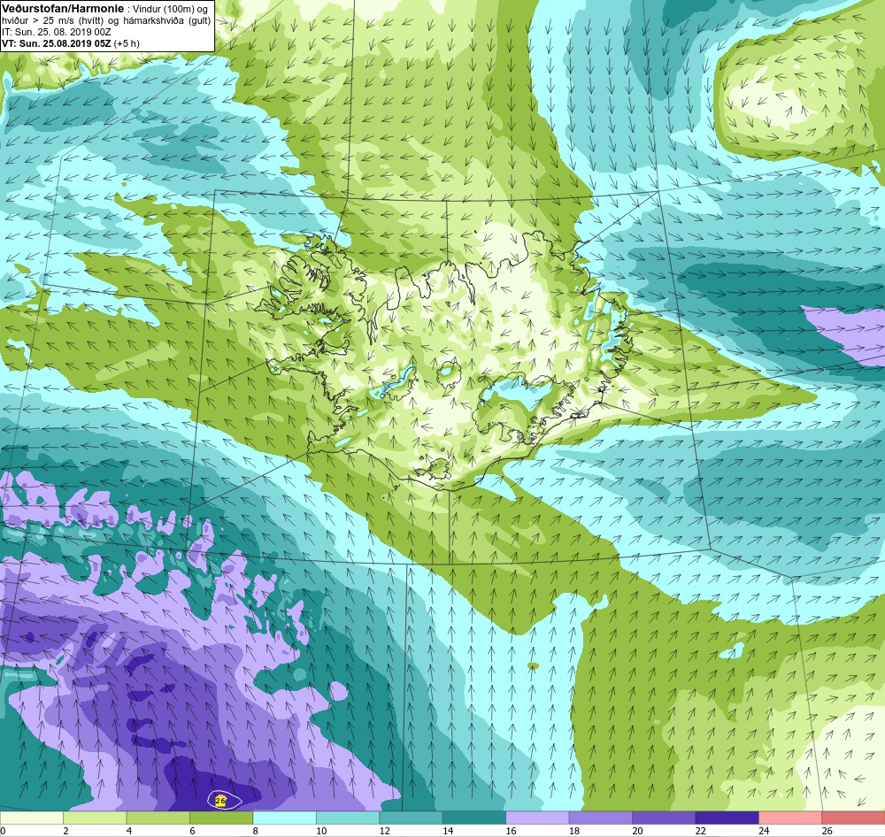Click the legend scale label '26' in color bar

(x=827, y=831)
